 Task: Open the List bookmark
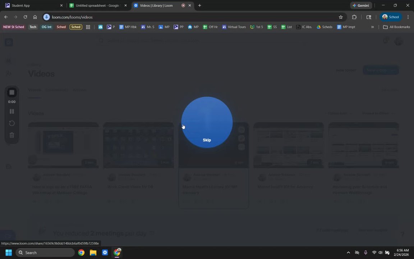pos(286,27)
